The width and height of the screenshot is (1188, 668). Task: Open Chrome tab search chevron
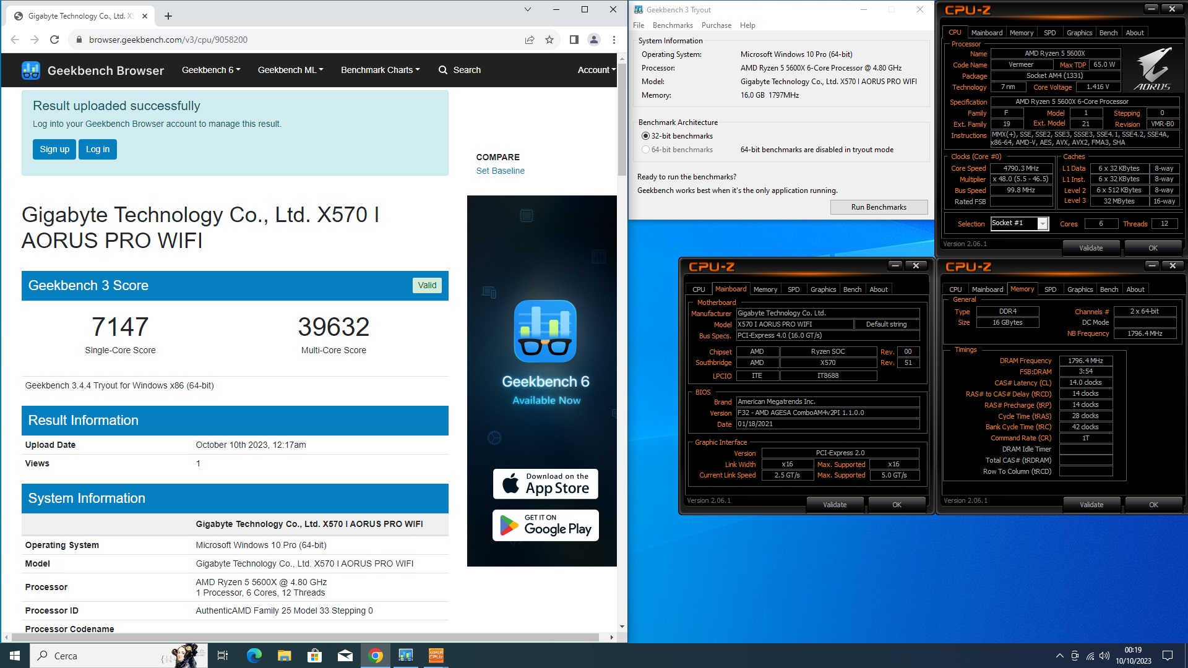point(527,9)
